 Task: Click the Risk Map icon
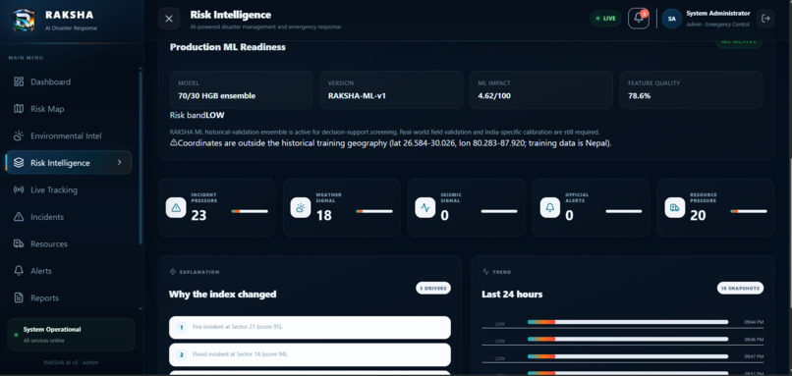click(x=19, y=109)
